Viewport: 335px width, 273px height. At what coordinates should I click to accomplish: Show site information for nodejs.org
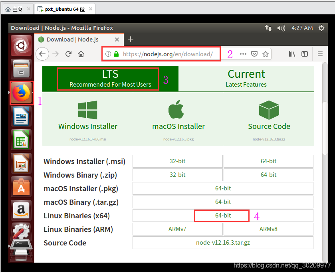pyautogui.click(x=108, y=54)
